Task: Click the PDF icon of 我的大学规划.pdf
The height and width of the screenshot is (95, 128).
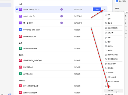Action: (20, 36)
